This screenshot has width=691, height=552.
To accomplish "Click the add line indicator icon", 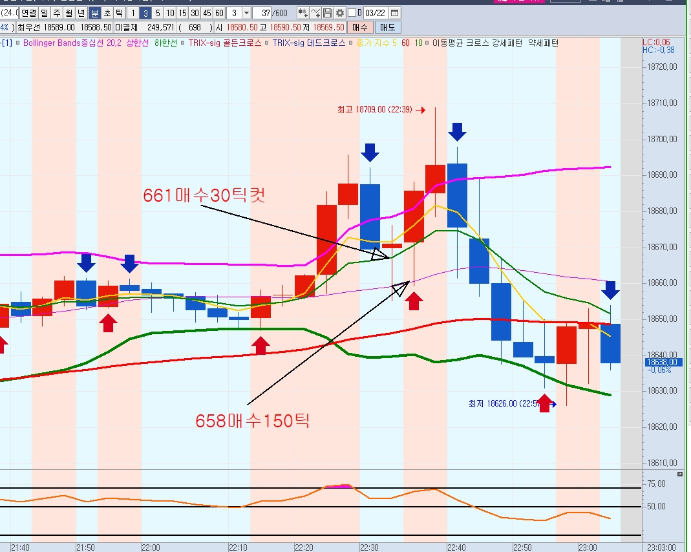I will [315, 13].
